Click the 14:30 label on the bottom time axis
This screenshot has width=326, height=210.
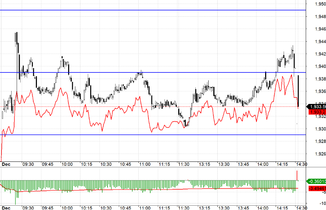click(x=301, y=208)
